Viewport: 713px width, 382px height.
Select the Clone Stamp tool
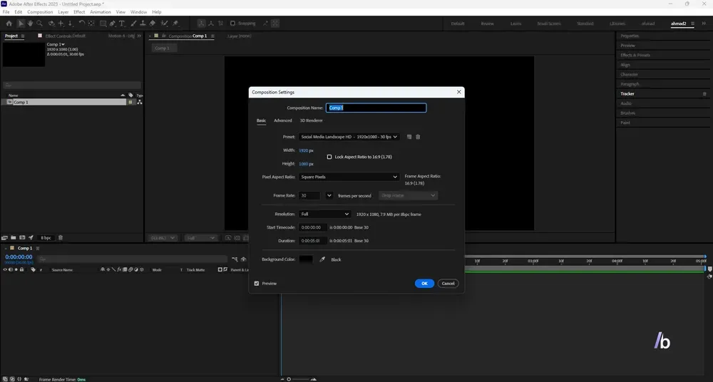(x=143, y=24)
